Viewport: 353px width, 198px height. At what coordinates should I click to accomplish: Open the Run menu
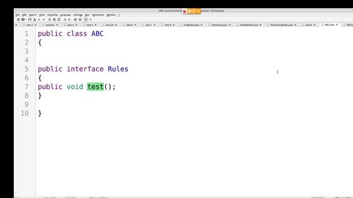tap(87, 15)
